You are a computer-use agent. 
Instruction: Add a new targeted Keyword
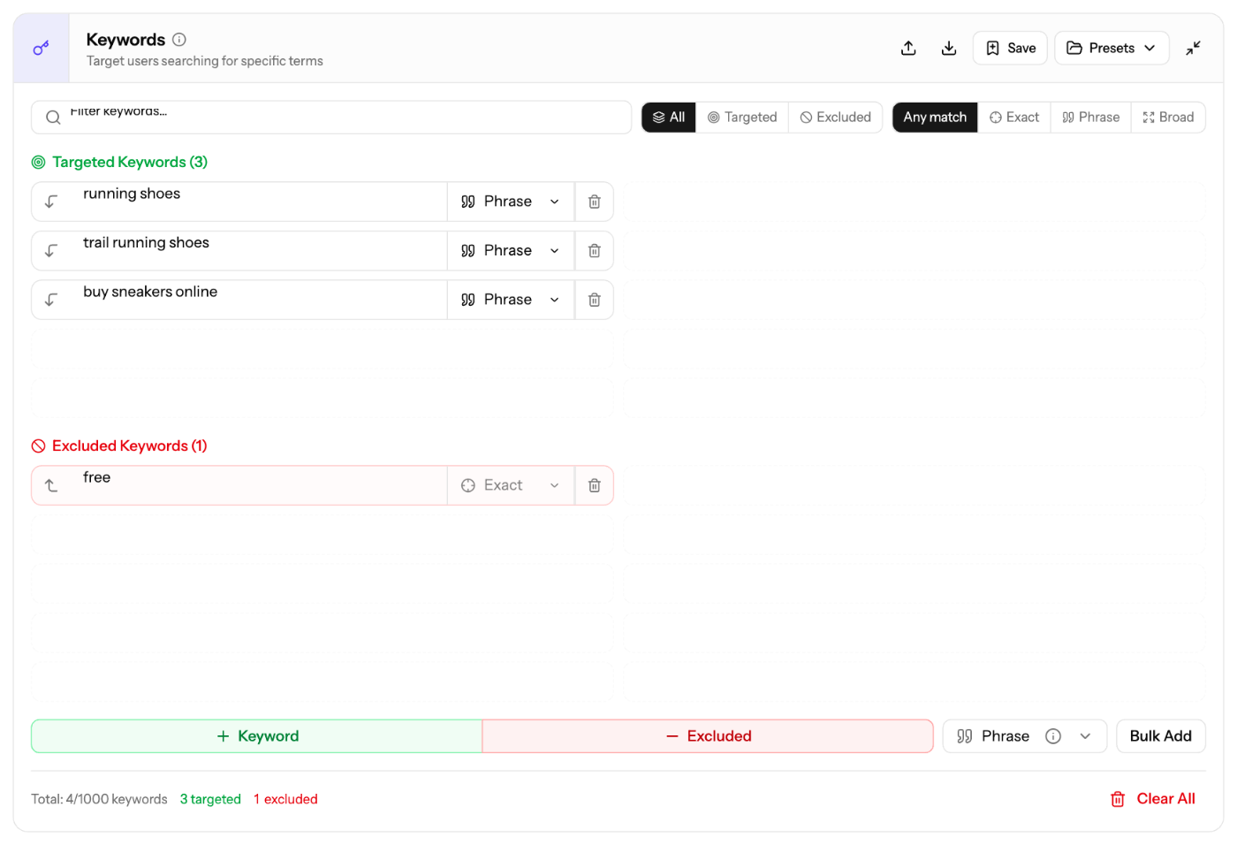257,736
